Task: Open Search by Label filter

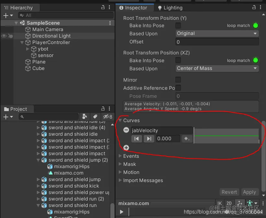Action: (x=95, y=117)
